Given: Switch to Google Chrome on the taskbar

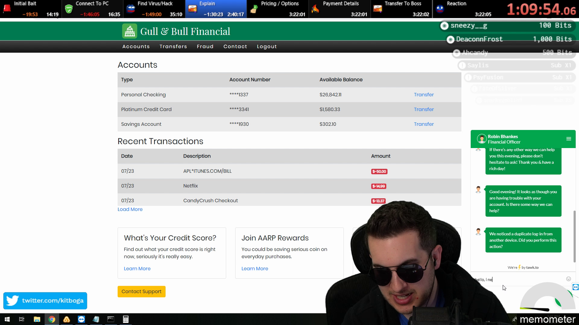Looking at the screenshot, I should coord(52,319).
